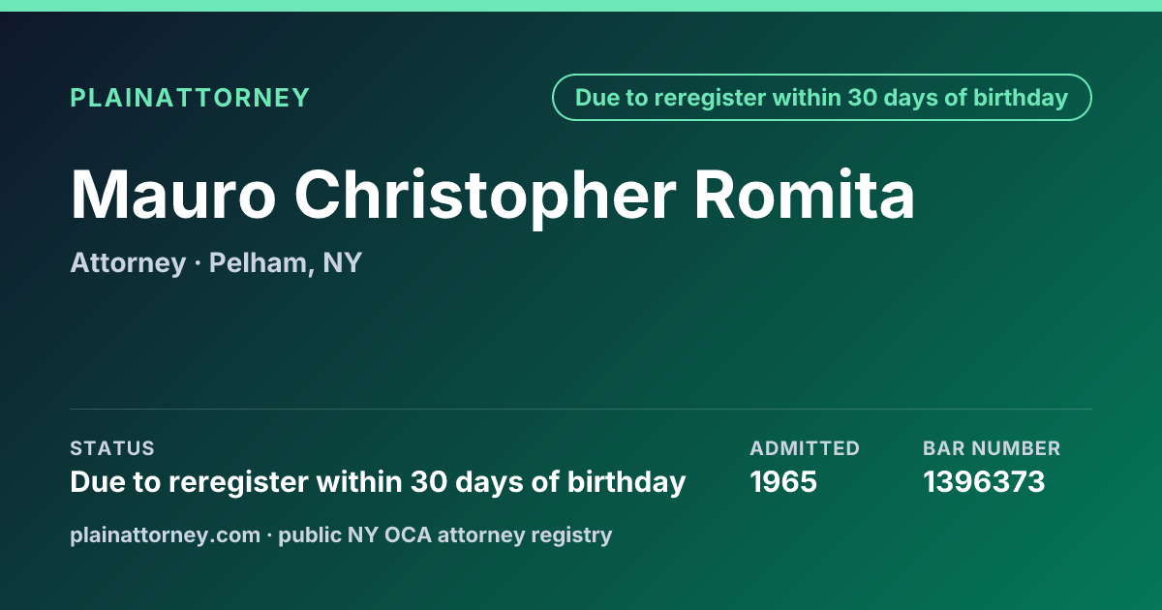This screenshot has width=1162, height=610.
Task: Click the STATUS field label
Action: [112, 448]
